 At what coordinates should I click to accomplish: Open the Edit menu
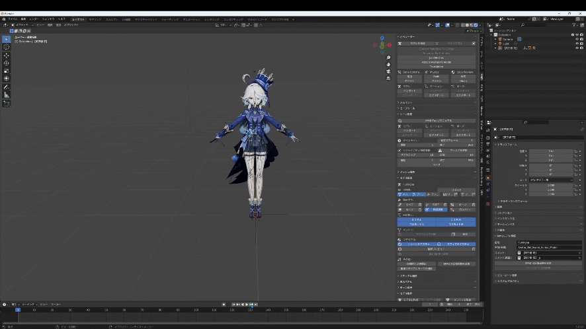[23, 19]
